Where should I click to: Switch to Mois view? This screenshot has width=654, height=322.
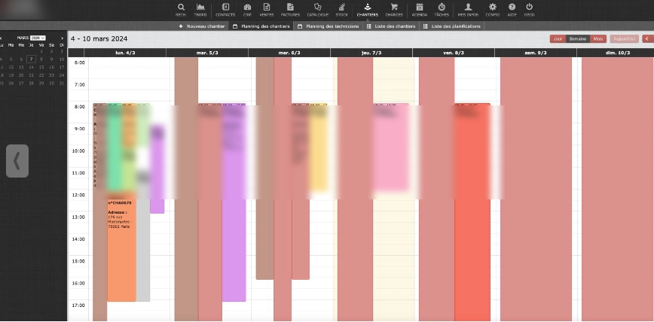598,38
